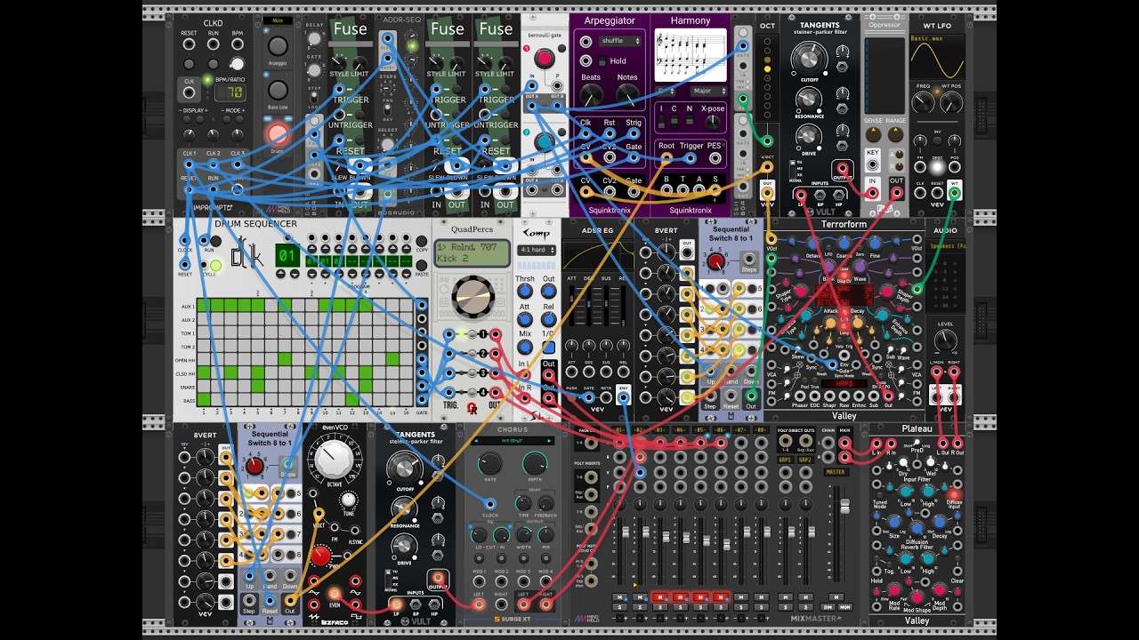Toggle the Arpeggio mute button
The width and height of the screenshot is (1139, 640).
[x=278, y=46]
